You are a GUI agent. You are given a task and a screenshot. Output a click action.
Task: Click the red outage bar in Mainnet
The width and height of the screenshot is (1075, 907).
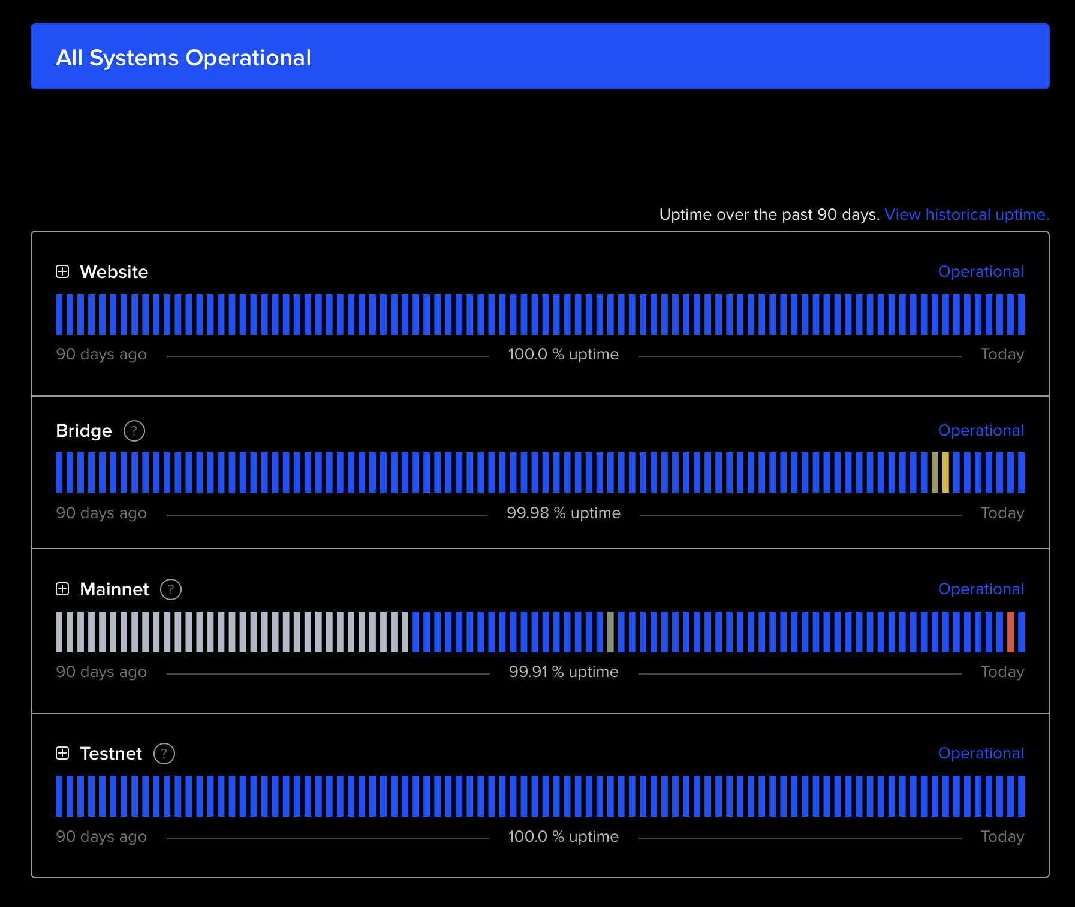(x=1010, y=632)
